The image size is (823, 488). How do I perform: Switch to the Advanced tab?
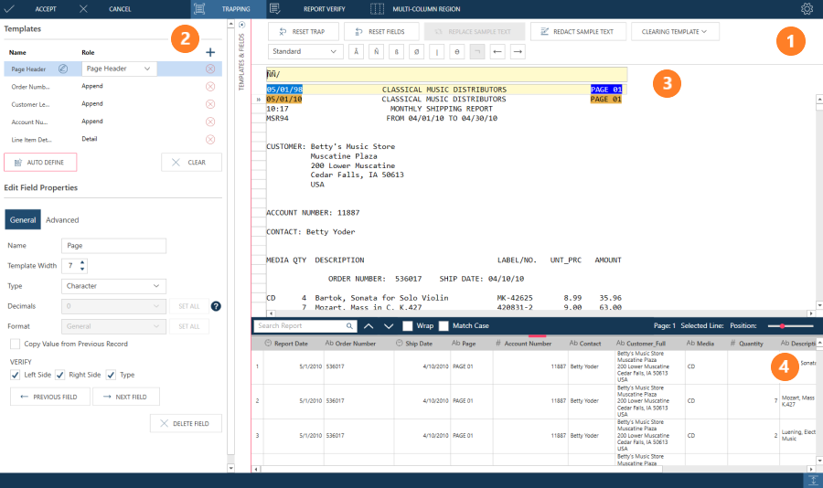63,220
